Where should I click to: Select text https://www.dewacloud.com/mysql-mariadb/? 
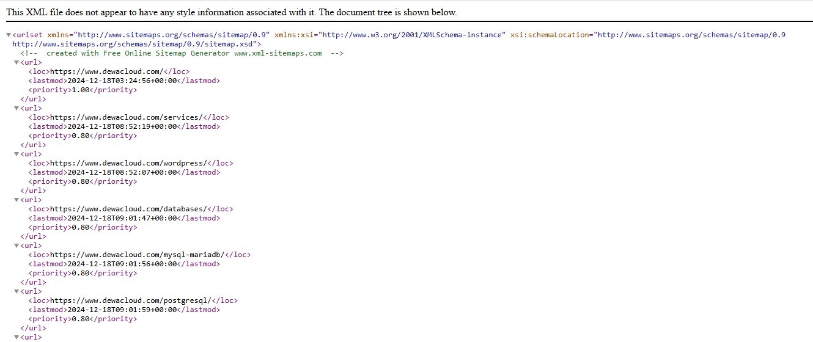137,255
